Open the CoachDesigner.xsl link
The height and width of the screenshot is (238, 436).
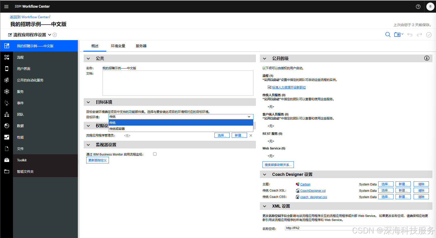point(313,191)
